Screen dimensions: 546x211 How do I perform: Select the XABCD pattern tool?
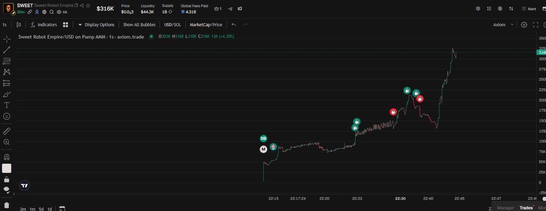(7, 72)
